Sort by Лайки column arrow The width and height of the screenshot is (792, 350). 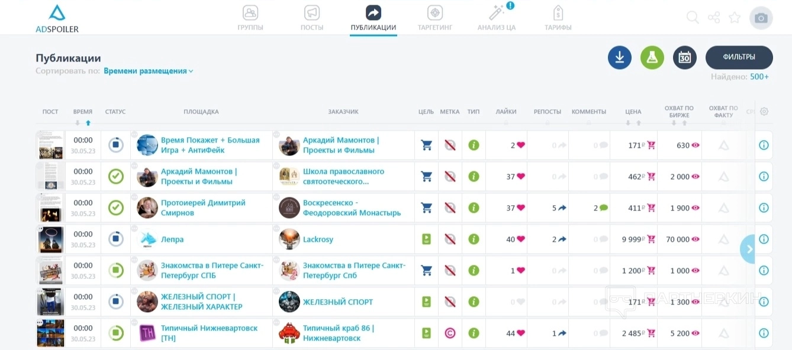(506, 123)
